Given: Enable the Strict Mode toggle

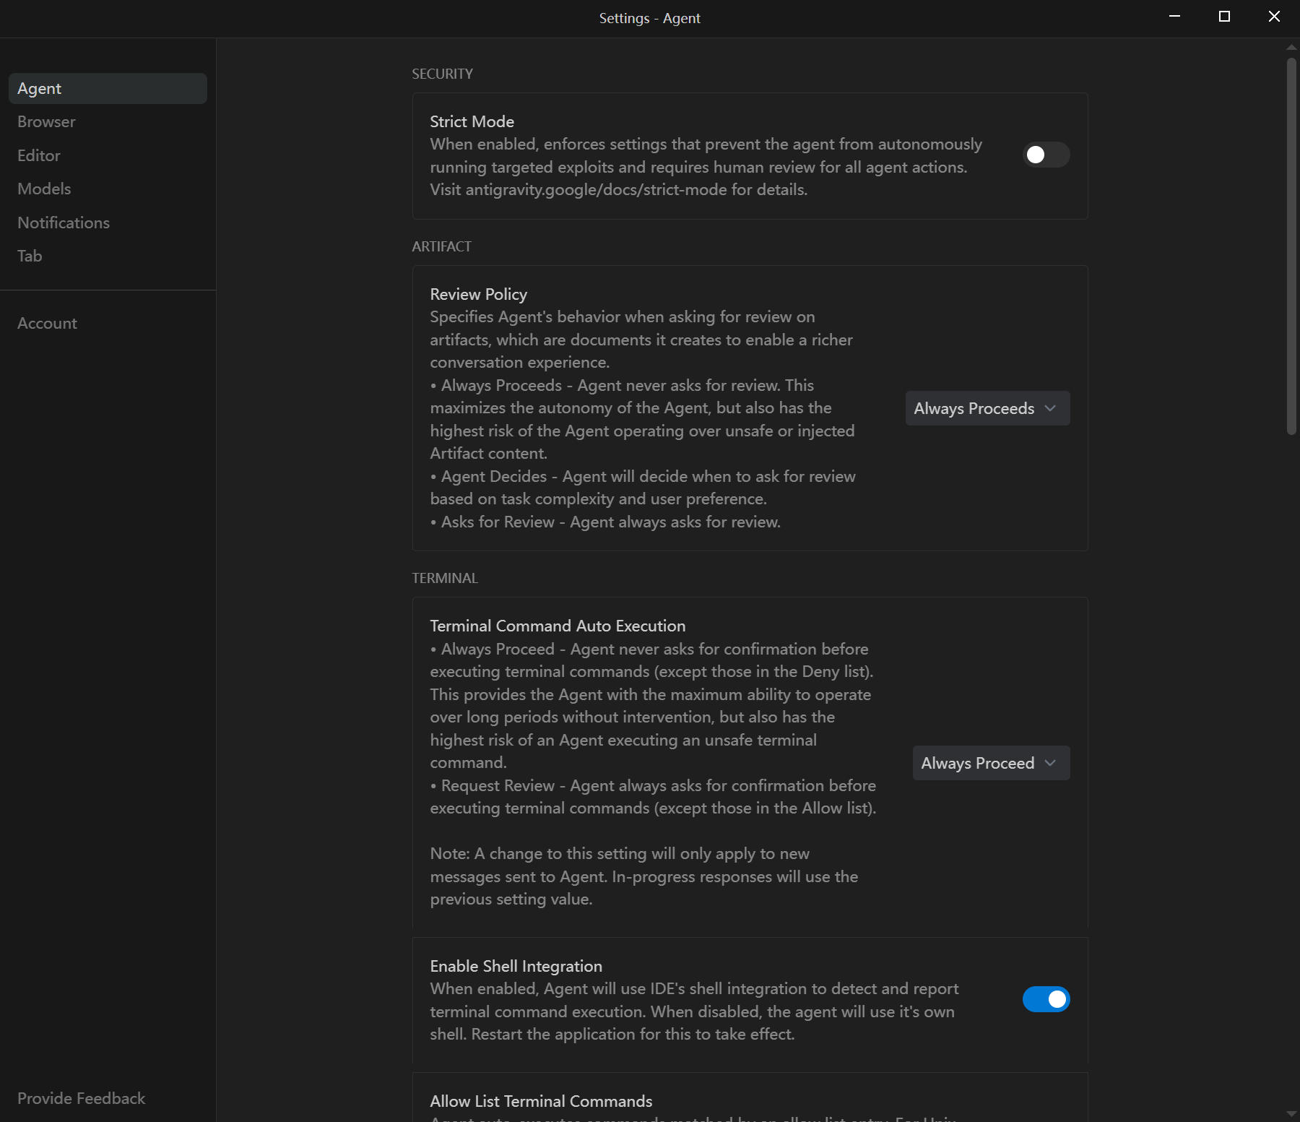Looking at the screenshot, I should point(1045,155).
